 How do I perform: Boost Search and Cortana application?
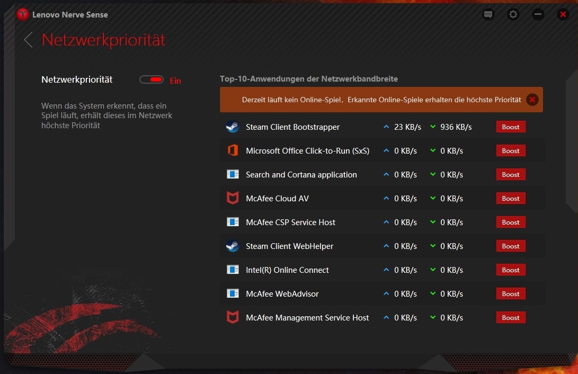pos(511,175)
